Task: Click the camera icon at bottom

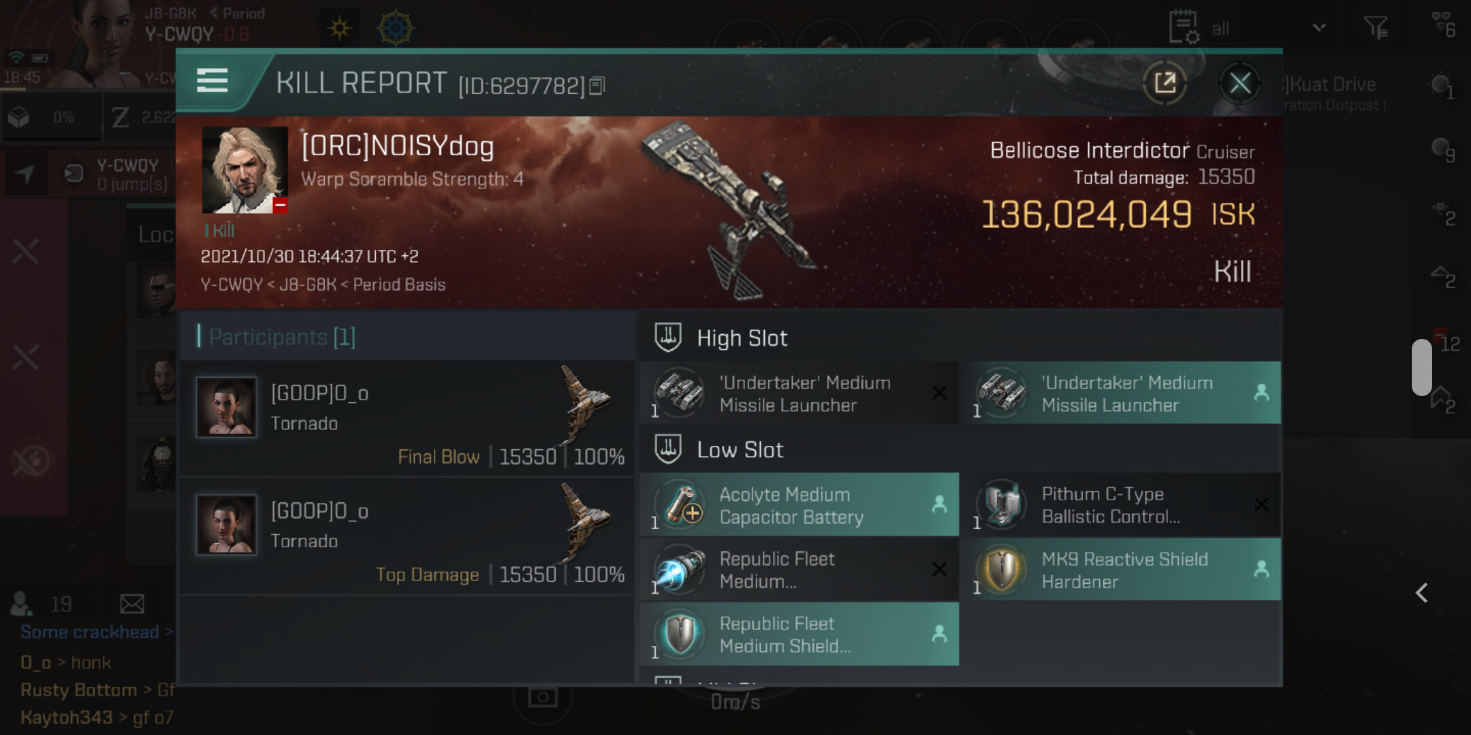Action: point(543,698)
